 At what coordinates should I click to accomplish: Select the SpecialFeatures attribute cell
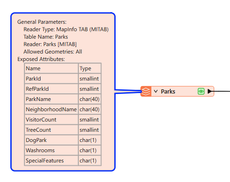51,161
